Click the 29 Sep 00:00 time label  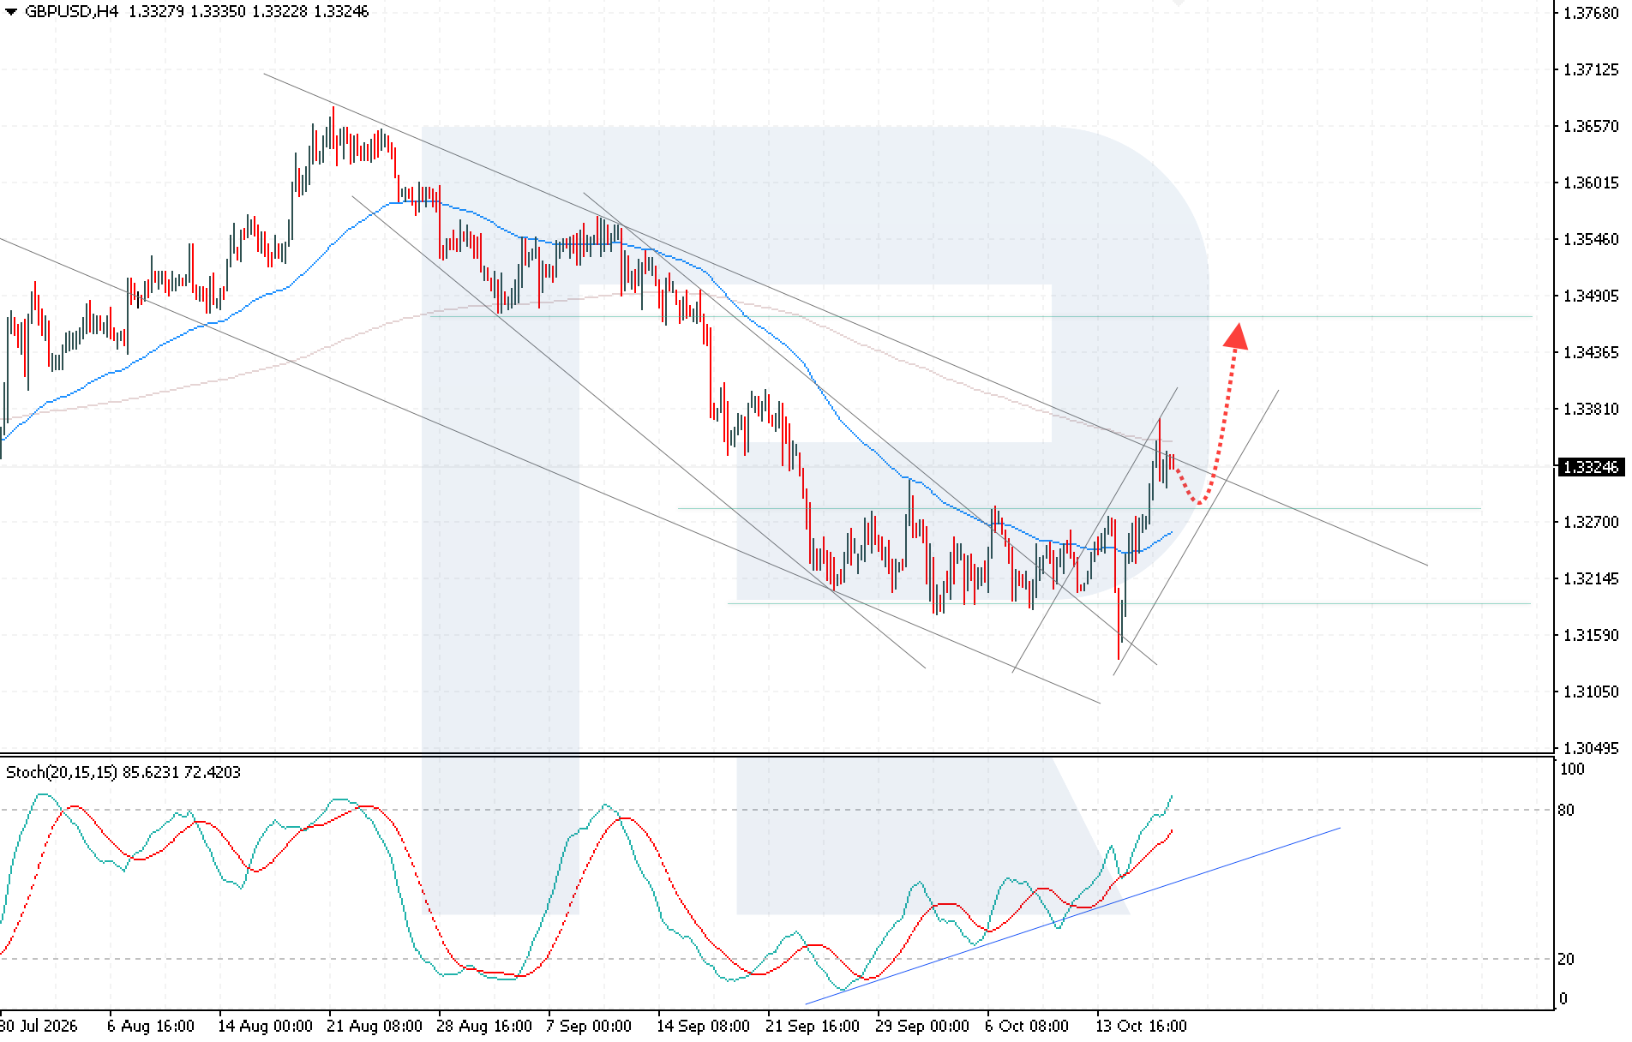pyautogui.click(x=921, y=1026)
